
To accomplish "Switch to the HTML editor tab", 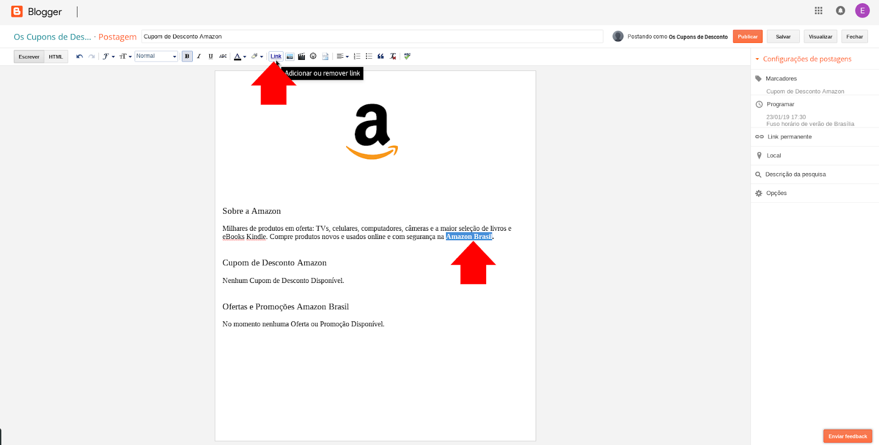I will pyautogui.click(x=56, y=57).
